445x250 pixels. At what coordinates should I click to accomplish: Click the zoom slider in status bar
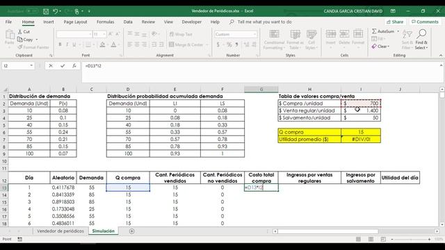pos(411,239)
